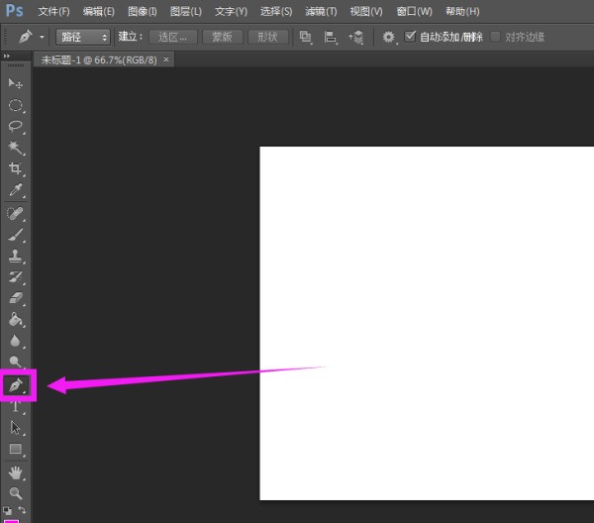The image size is (594, 523).
Task: Open the gear options dropdown
Action: tap(389, 37)
